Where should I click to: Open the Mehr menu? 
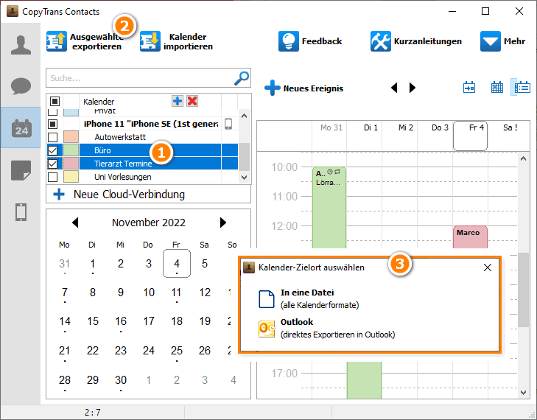click(502, 41)
